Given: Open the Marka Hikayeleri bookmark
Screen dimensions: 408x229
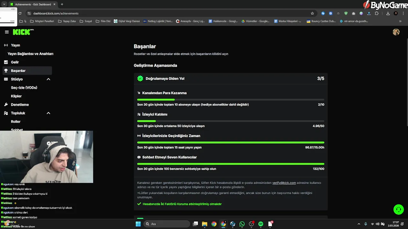Looking at the screenshot, I should point(288,21).
